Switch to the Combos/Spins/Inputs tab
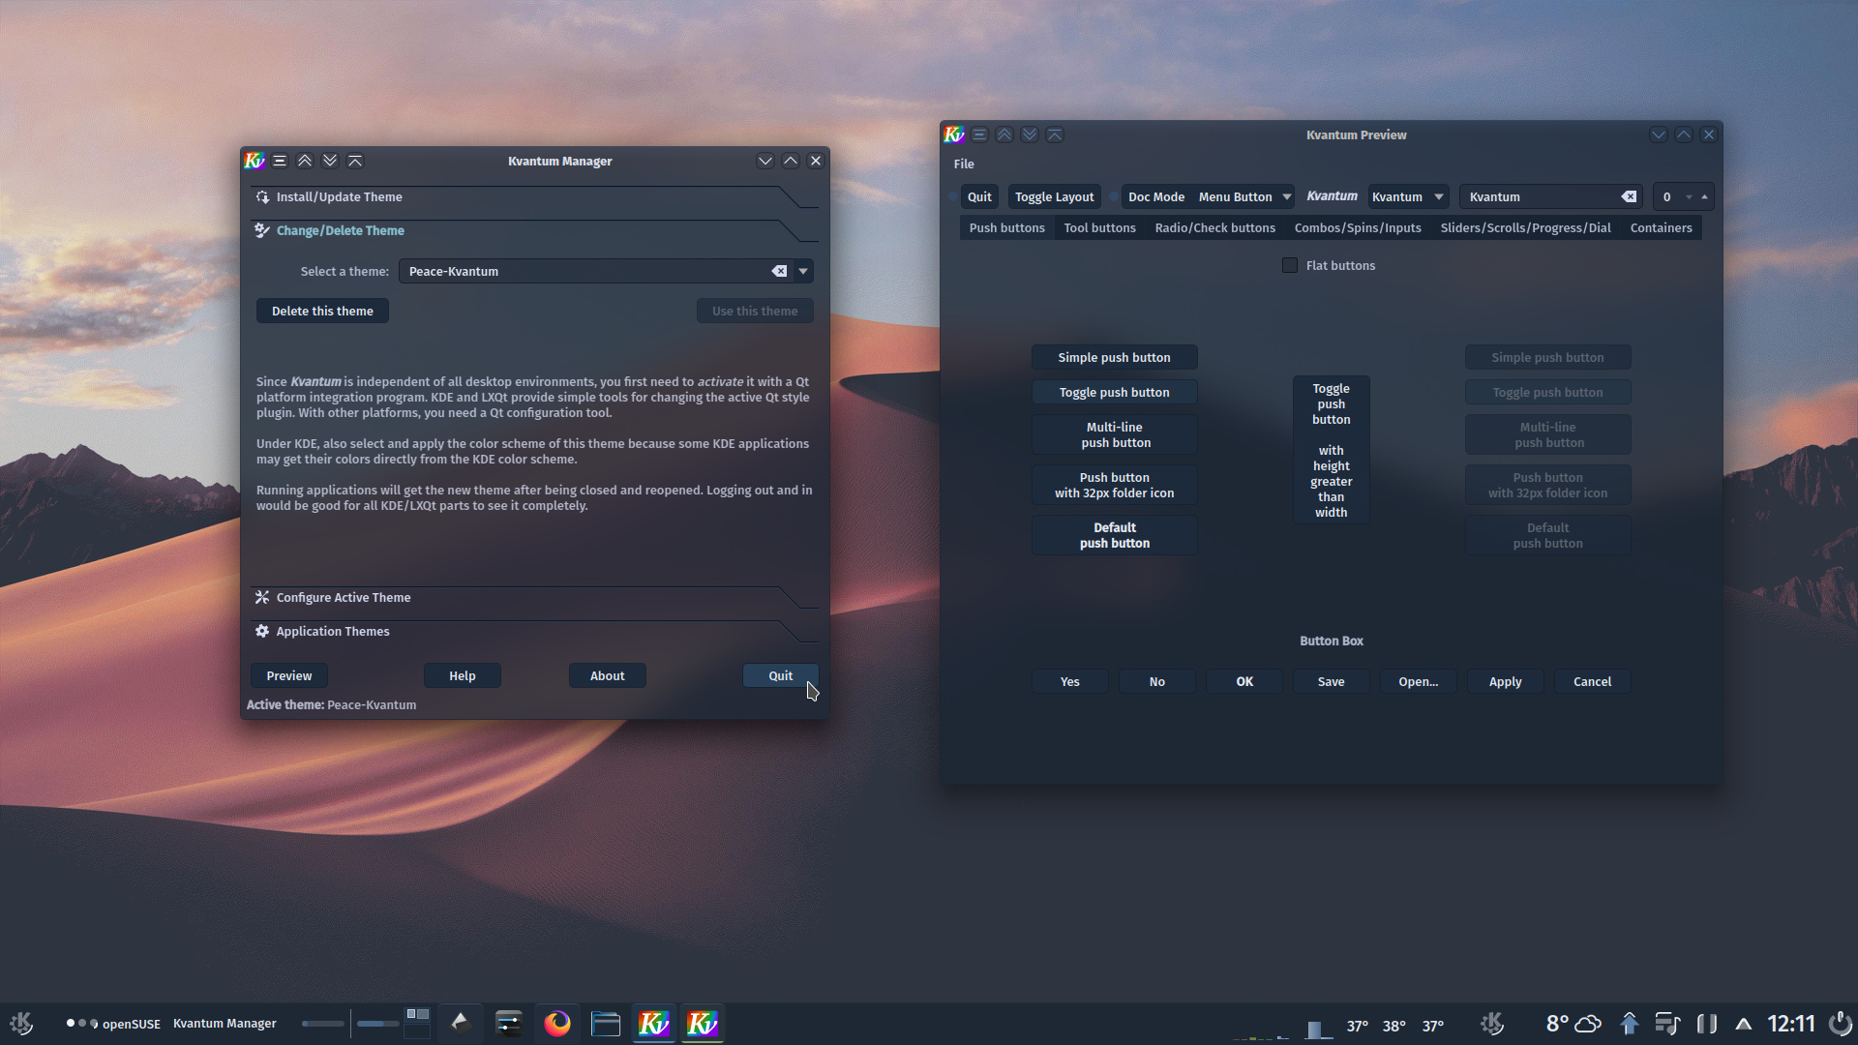1858x1045 pixels. click(1358, 227)
